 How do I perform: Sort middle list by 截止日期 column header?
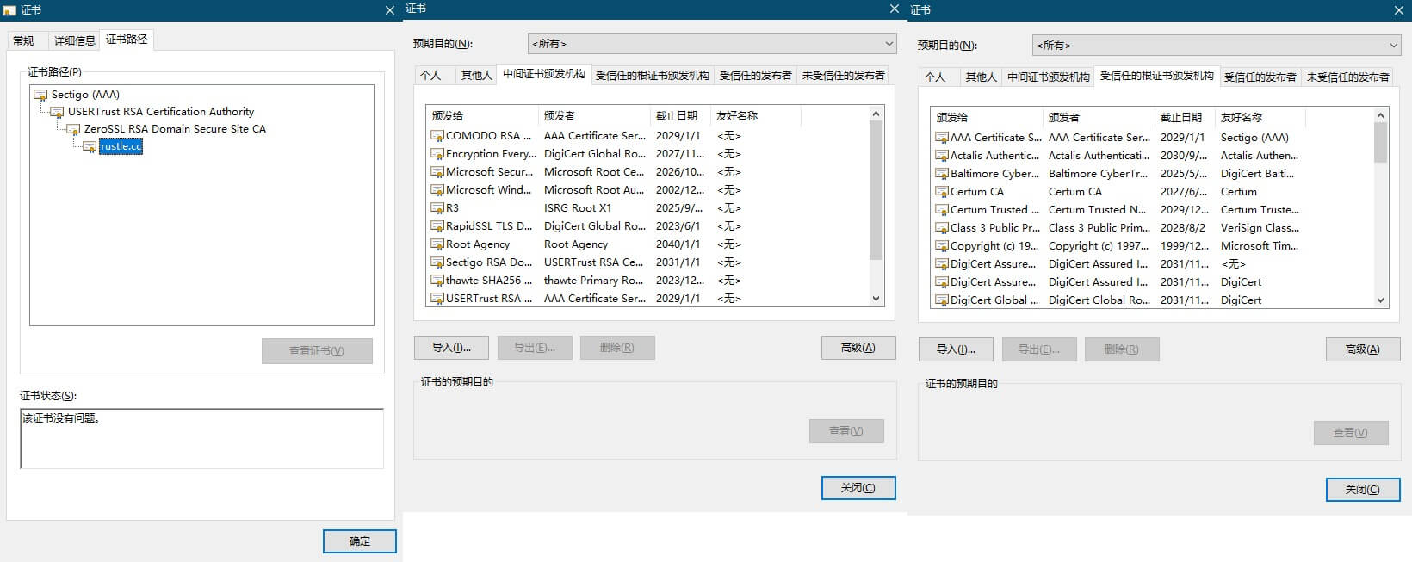(677, 116)
